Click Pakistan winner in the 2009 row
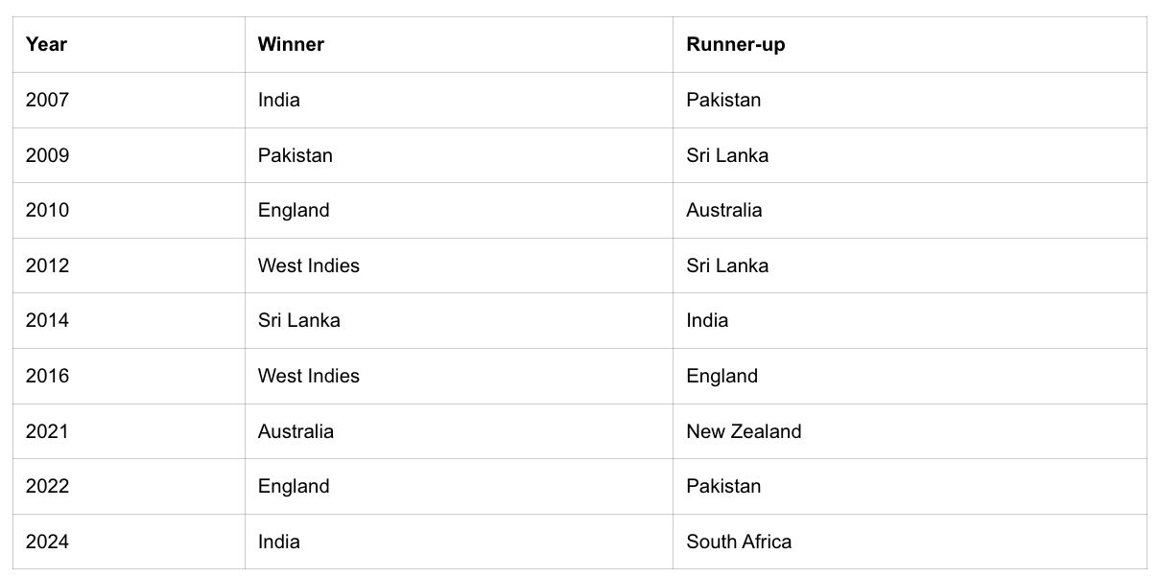 point(295,155)
